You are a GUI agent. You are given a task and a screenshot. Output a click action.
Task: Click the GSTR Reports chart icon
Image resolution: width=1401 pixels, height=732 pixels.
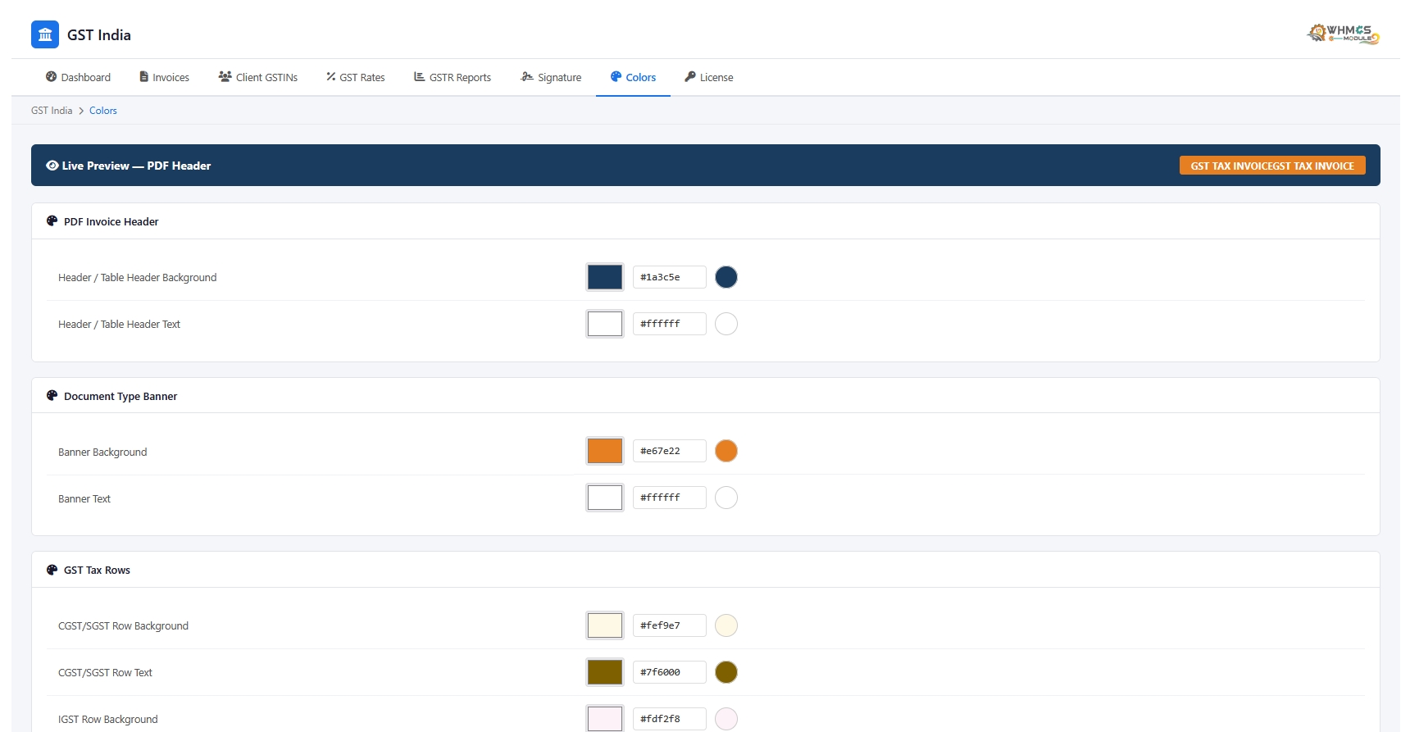pos(420,76)
